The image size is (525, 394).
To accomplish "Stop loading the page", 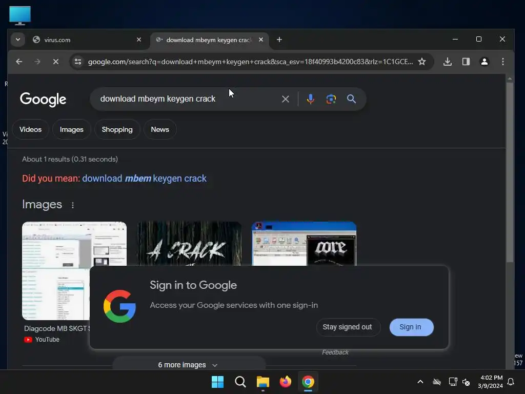I will (x=56, y=62).
